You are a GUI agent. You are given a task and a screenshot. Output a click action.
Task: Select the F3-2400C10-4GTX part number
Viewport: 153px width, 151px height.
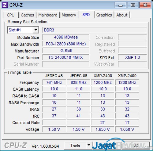click(66, 57)
